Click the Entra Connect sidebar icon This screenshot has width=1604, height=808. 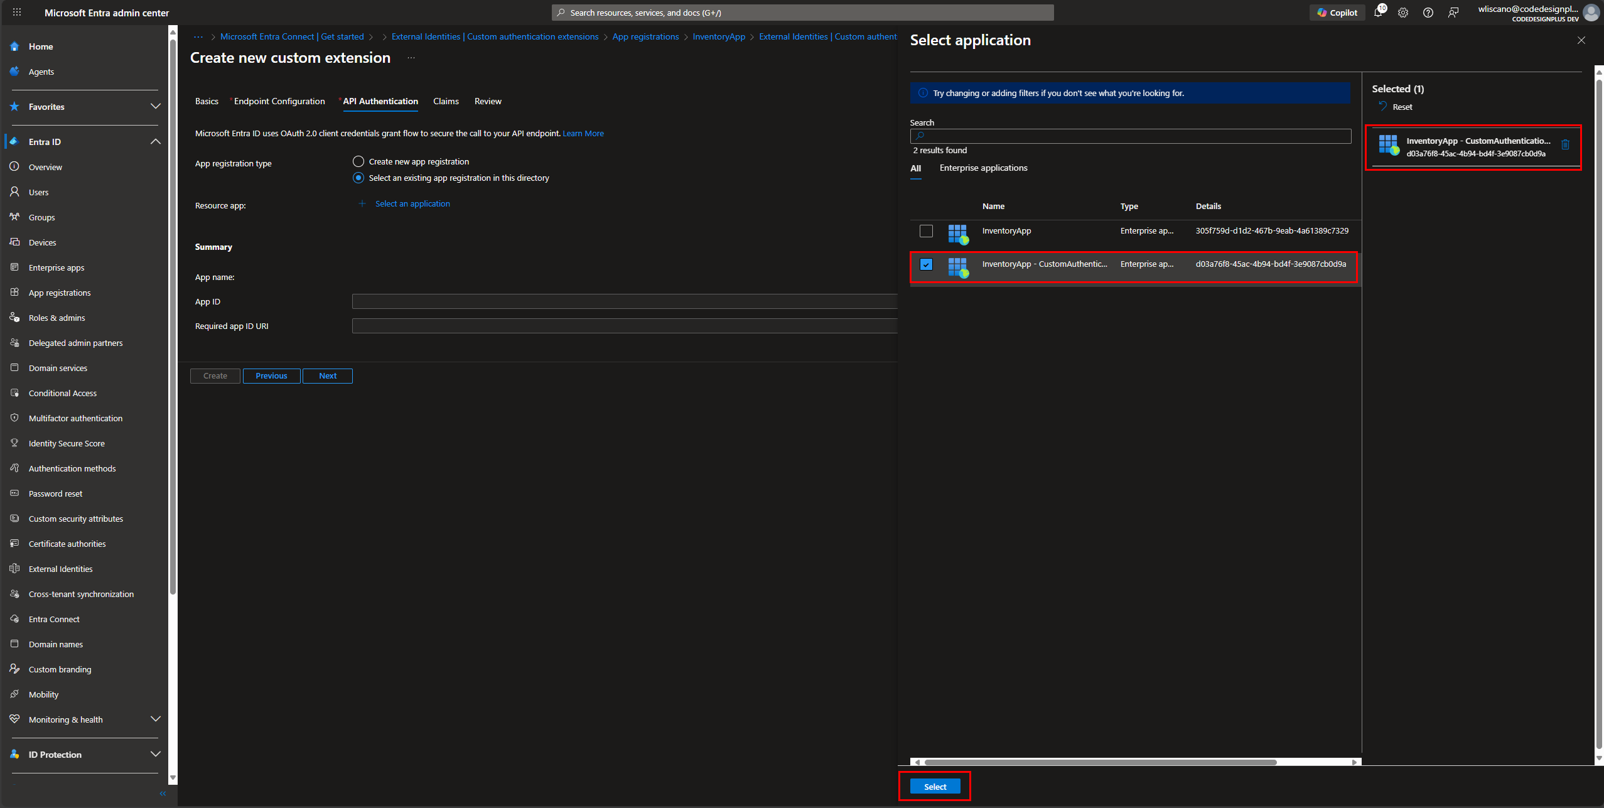click(14, 619)
